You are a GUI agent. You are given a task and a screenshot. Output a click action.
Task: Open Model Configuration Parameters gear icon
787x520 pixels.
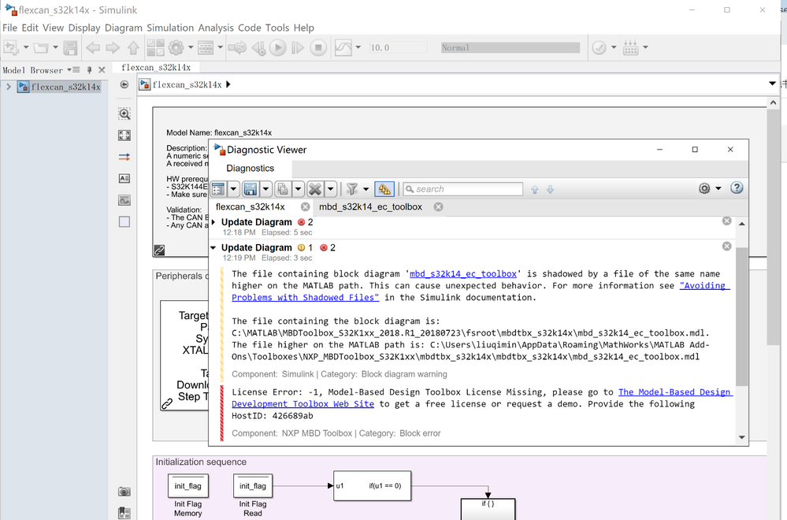pyautogui.click(x=176, y=48)
